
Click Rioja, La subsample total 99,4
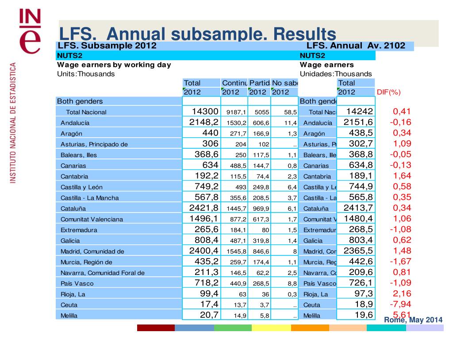coord(209,293)
